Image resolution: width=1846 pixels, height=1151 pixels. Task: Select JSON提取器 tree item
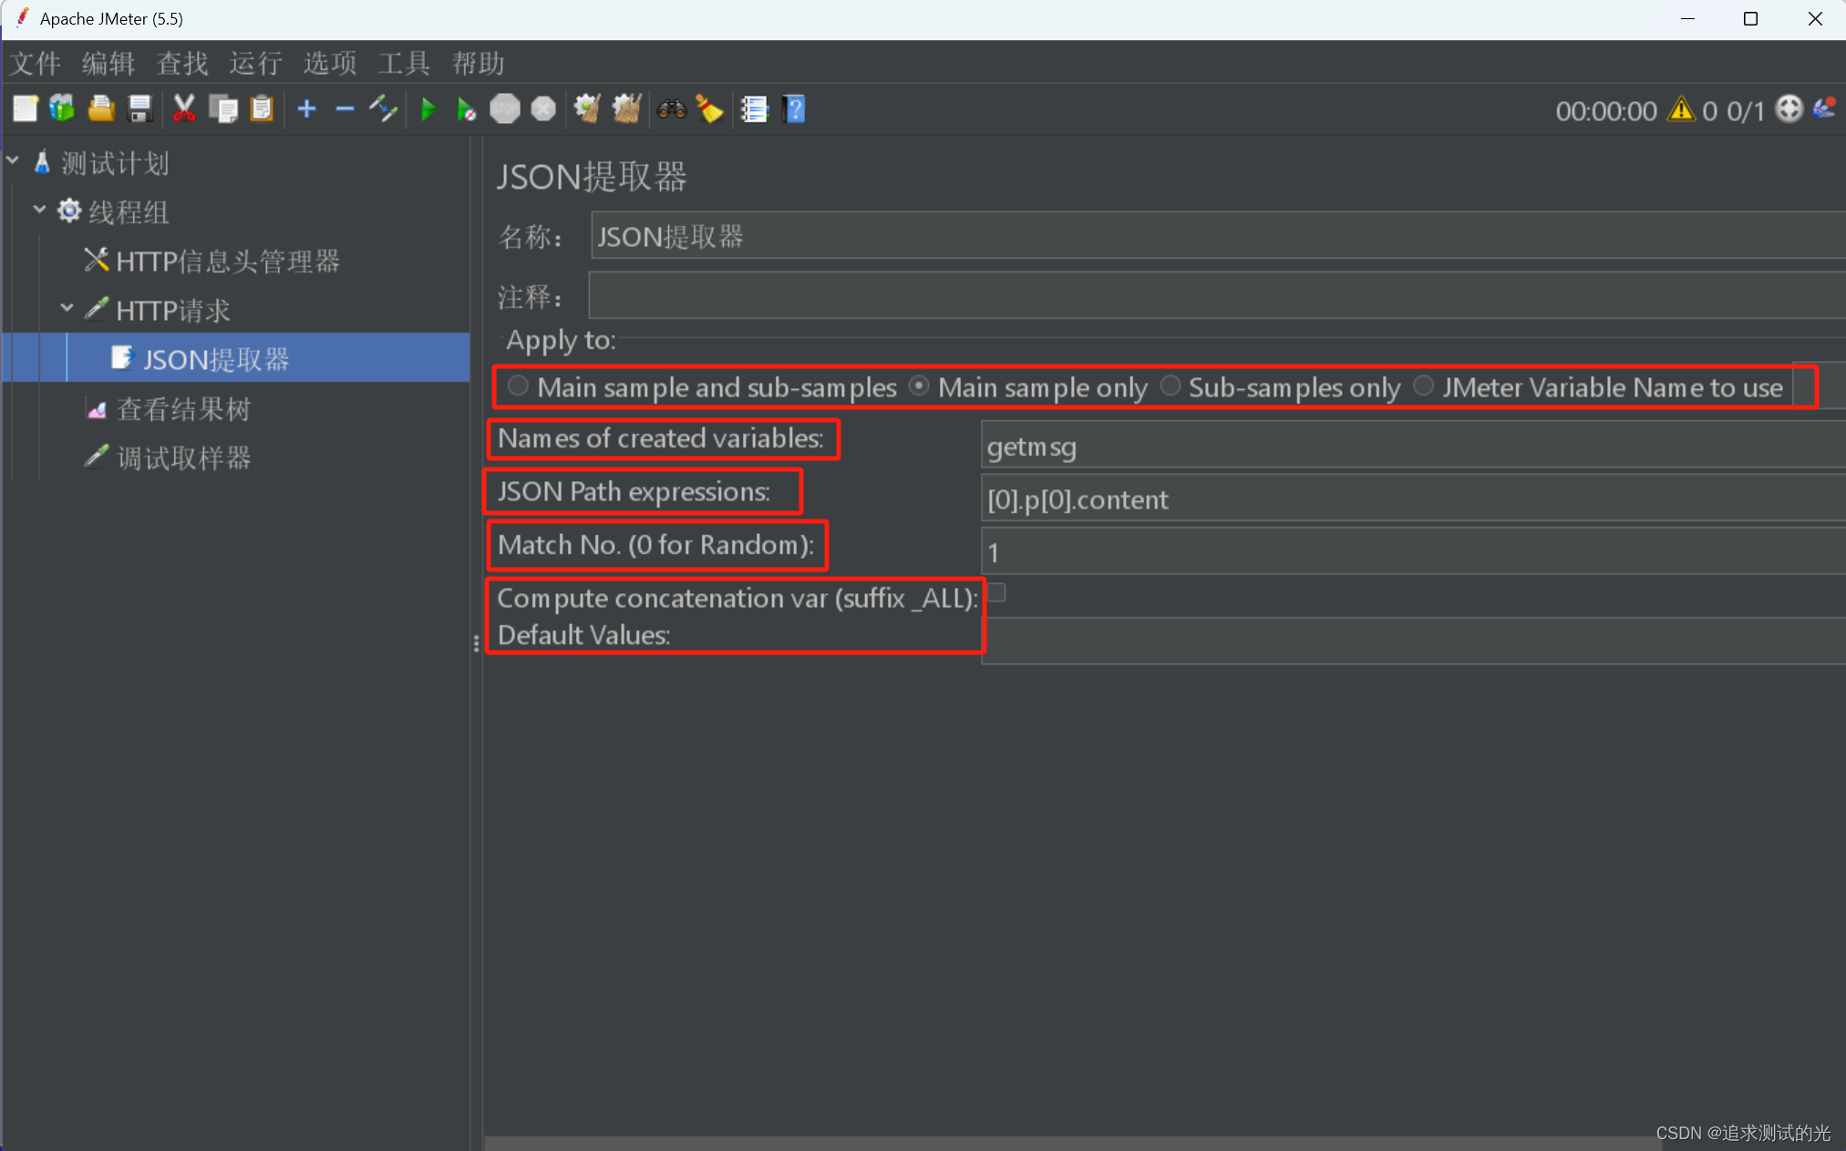point(216,360)
